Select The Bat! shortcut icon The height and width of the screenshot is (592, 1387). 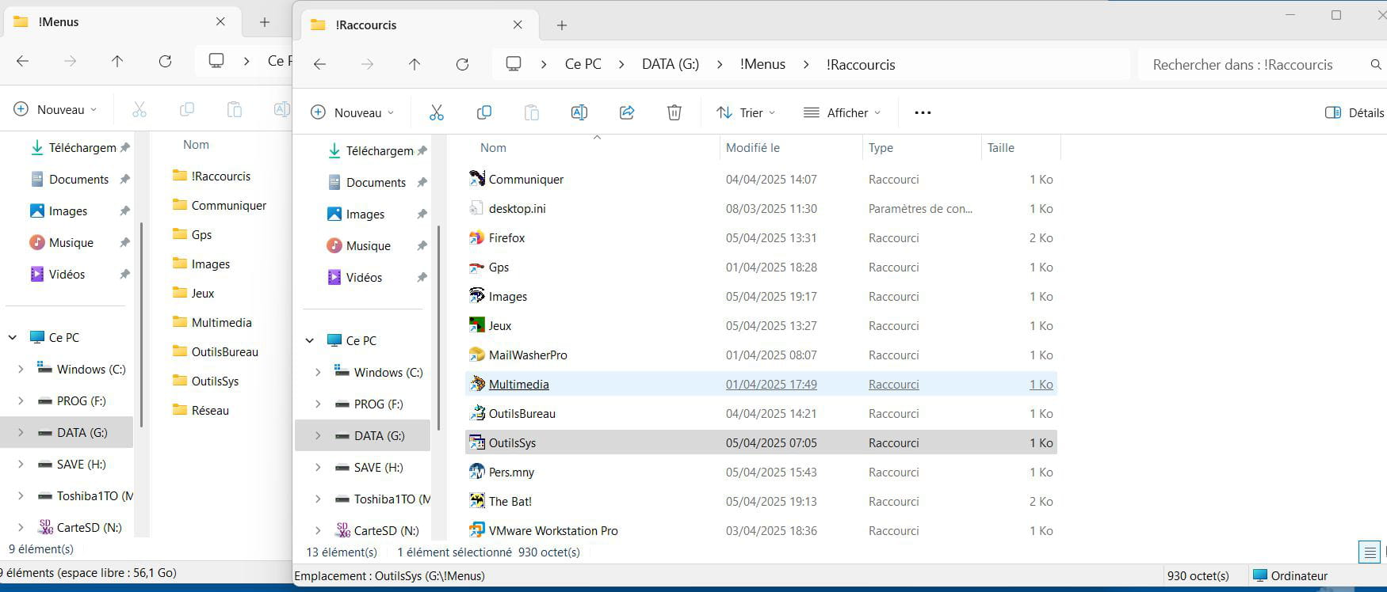coord(476,501)
